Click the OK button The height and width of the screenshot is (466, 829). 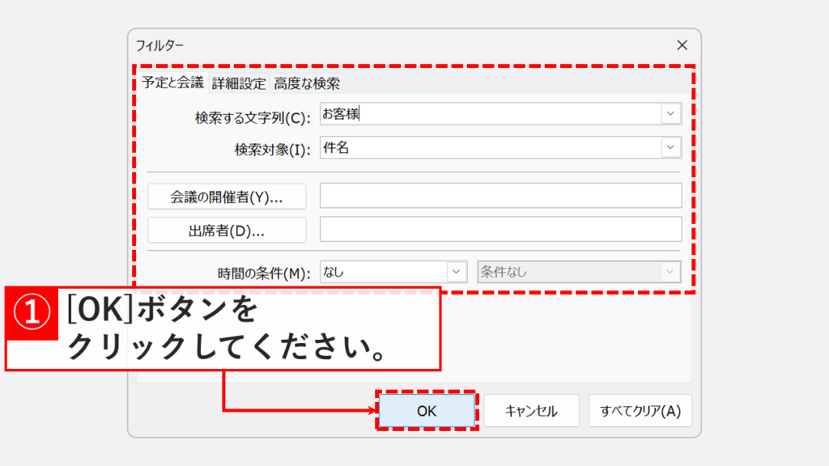point(427,410)
